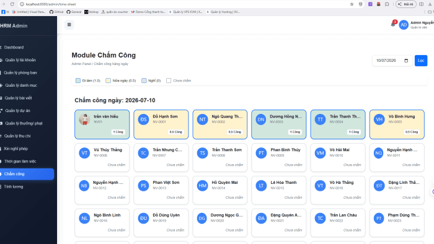This screenshot has height=244, width=434.
Task: Click 0.5 Công badge on Võ Bình Hưng
Action: 412,132
